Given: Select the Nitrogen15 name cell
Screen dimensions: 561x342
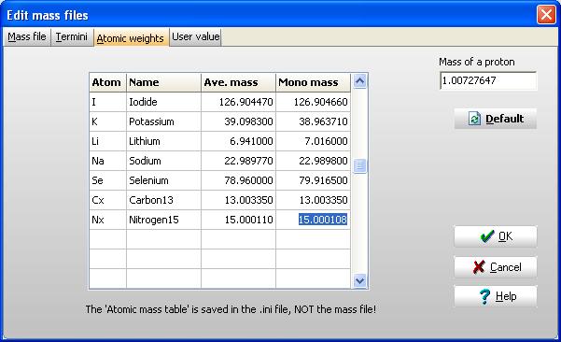Looking at the screenshot, I should tap(163, 220).
